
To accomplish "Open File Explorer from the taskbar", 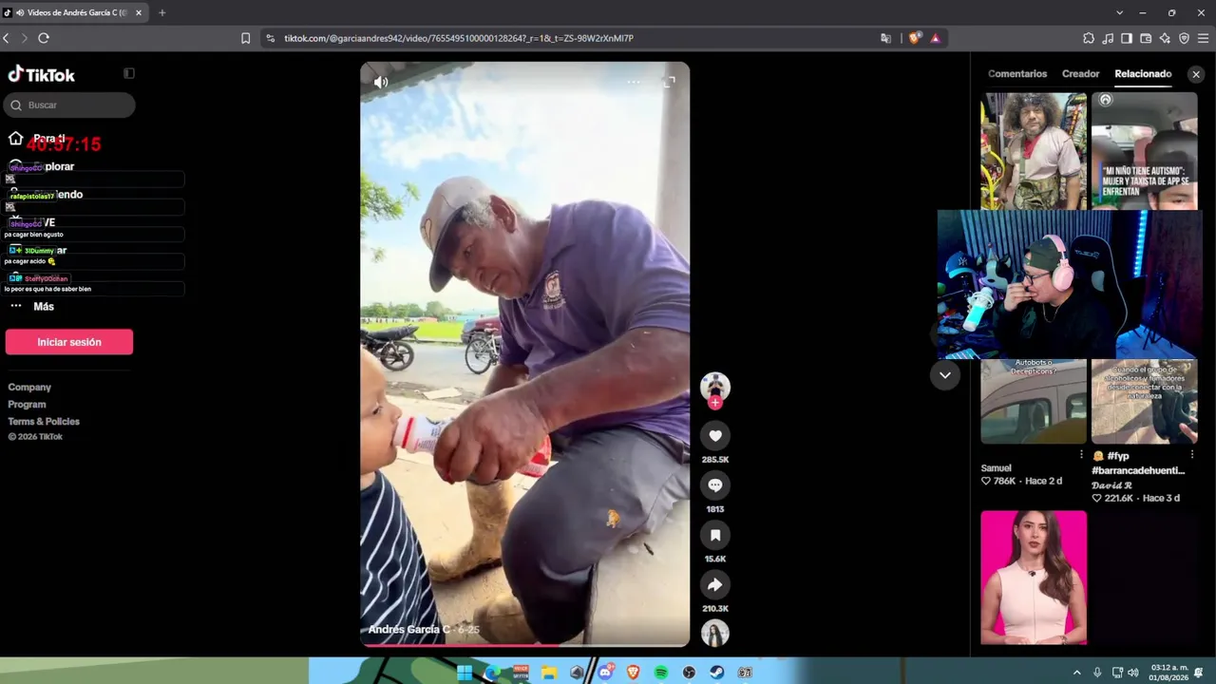I will pyautogui.click(x=548, y=673).
